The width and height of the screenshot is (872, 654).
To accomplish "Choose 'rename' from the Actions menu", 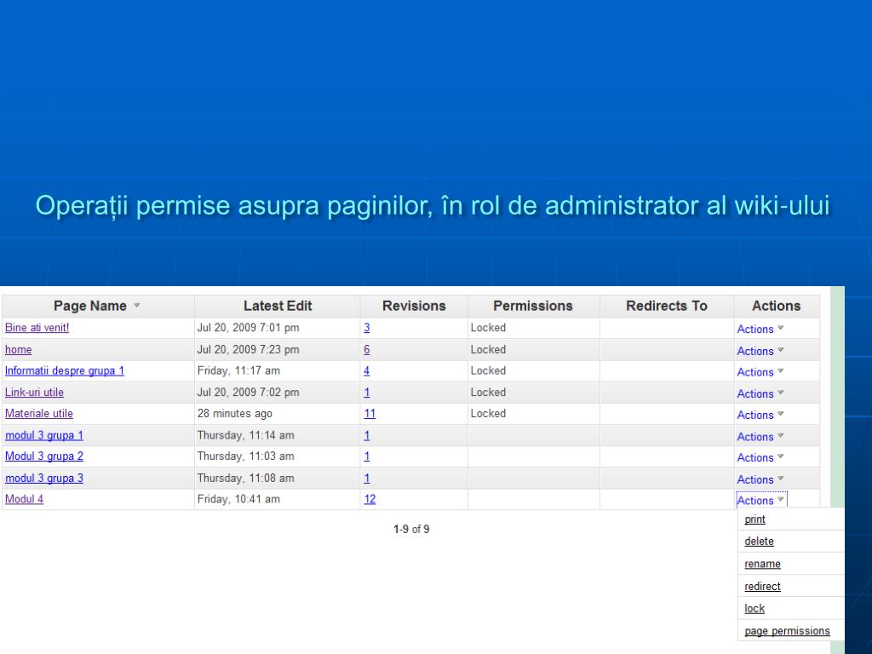I will point(762,565).
